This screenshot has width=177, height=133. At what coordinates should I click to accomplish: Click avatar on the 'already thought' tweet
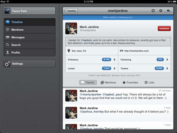(x=71, y=113)
